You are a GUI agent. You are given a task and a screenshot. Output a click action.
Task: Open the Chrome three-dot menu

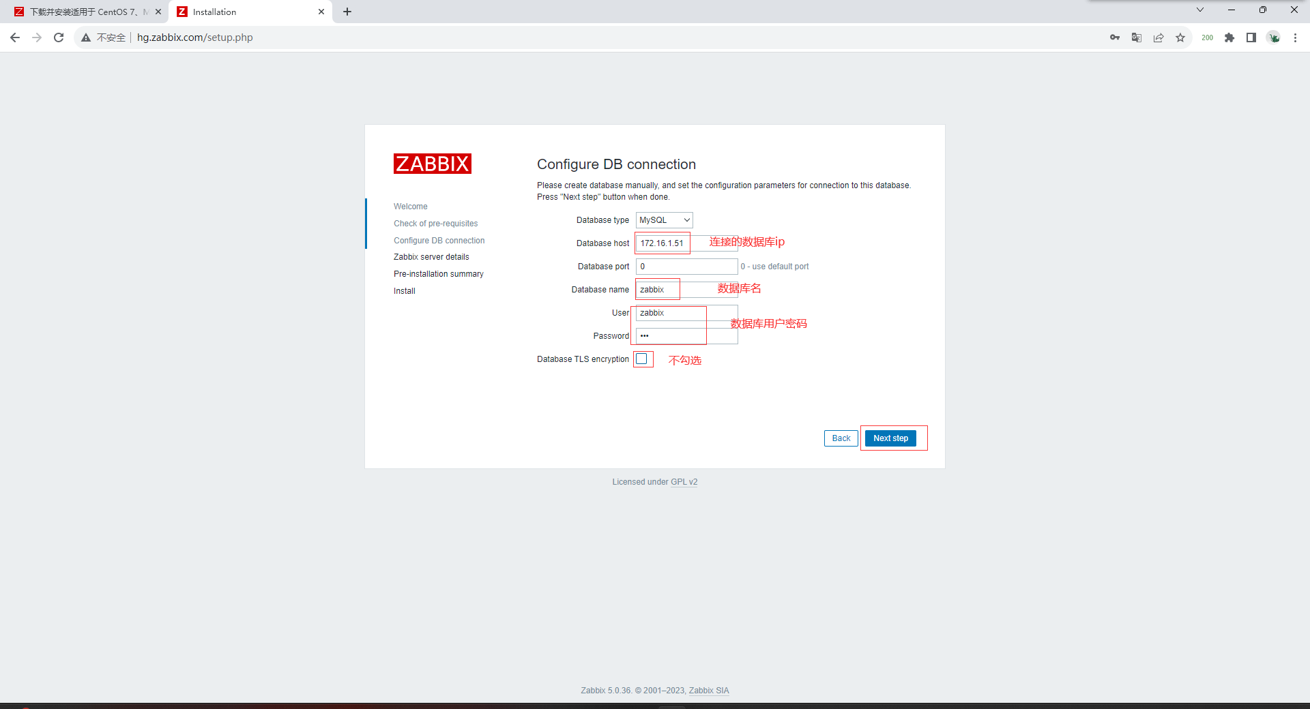tap(1296, 37)
